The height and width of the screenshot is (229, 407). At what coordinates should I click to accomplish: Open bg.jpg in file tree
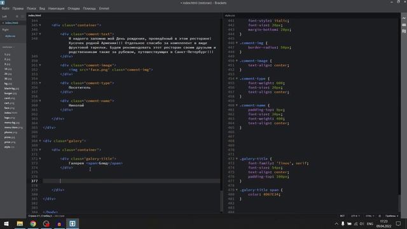tap(8, 83)
